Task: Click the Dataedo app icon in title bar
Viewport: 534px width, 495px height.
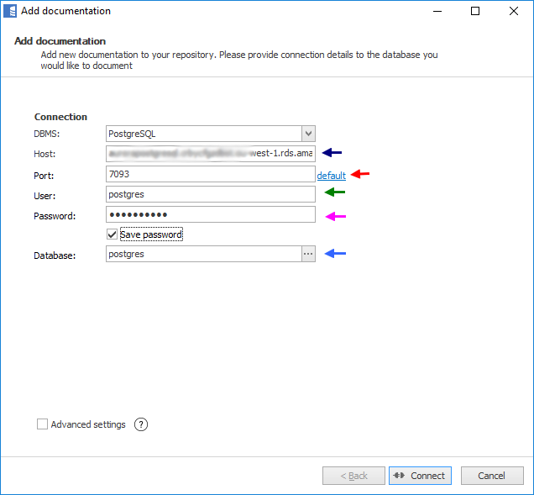Action: pyautogui.click(x=11, y=11)
